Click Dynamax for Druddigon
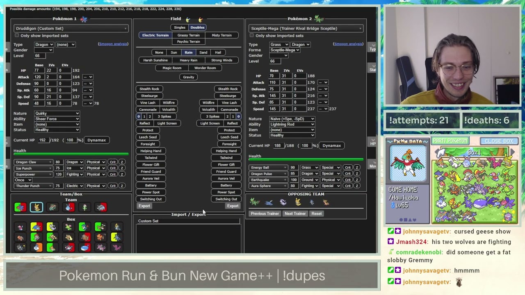Image resolution: width=525 pixels, height=295 pixels. click(x=96, y=140)
